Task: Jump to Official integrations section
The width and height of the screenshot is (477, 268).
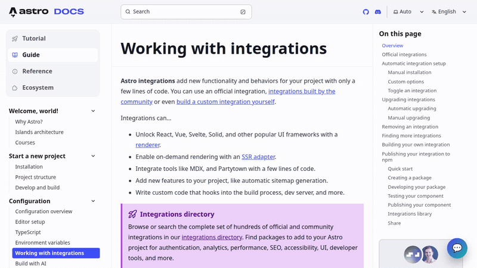Action: point(404,55)
